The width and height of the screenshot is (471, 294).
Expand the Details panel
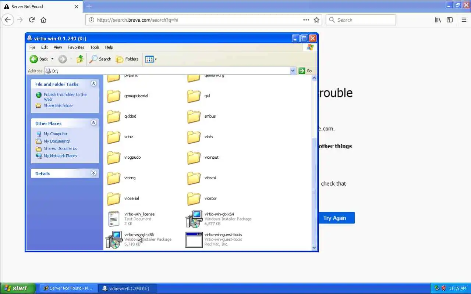93,173
